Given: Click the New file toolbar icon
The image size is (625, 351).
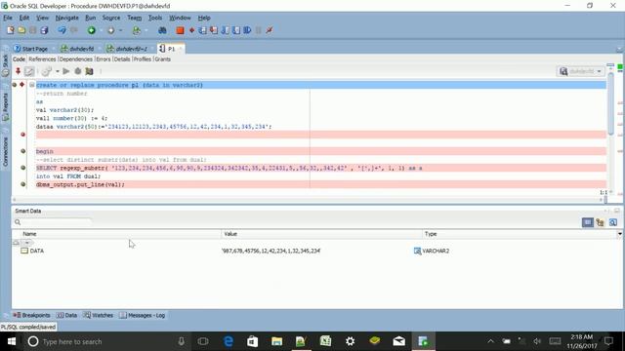Looking at the screenshot, I should pyautogui.click(x=11, y=30).
